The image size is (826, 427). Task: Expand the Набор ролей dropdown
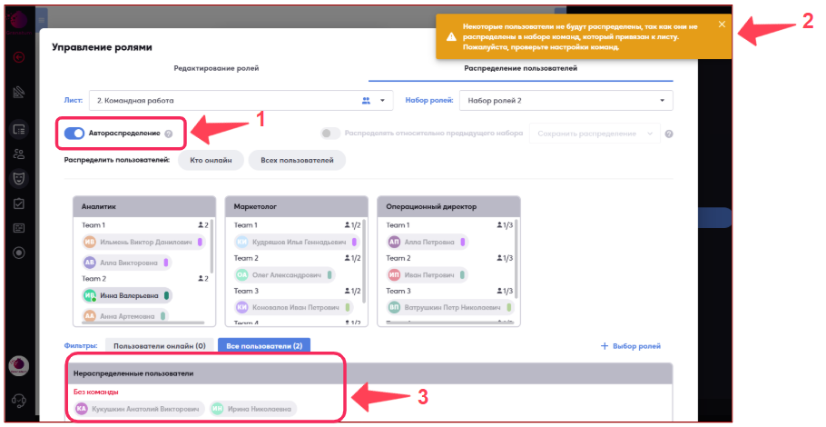click(x=662, y=100)
